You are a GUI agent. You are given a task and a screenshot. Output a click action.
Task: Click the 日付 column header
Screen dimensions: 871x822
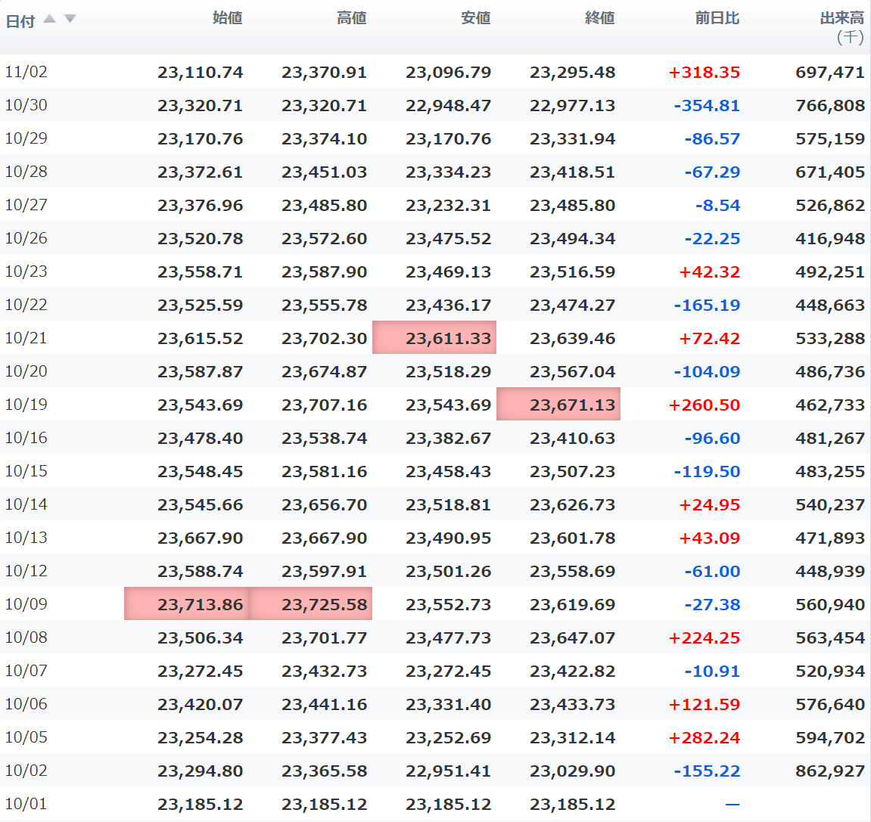(x=20, y=21)
